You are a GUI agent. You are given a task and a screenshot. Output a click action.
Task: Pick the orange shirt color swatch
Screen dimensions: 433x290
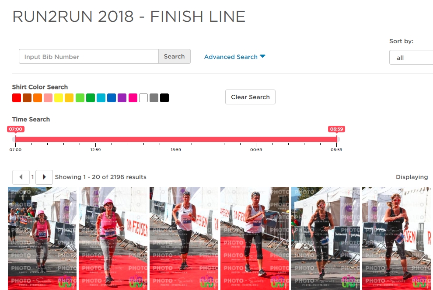(x=38, y=98)
